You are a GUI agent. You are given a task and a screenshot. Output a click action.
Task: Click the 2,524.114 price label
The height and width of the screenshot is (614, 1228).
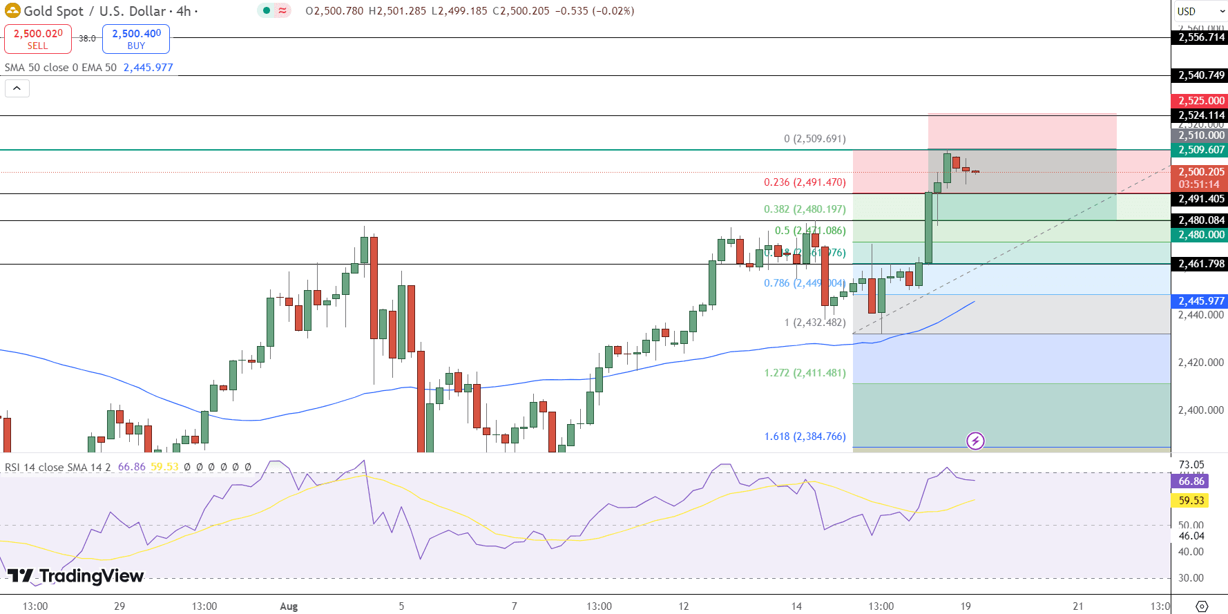tap(1200, 115)
